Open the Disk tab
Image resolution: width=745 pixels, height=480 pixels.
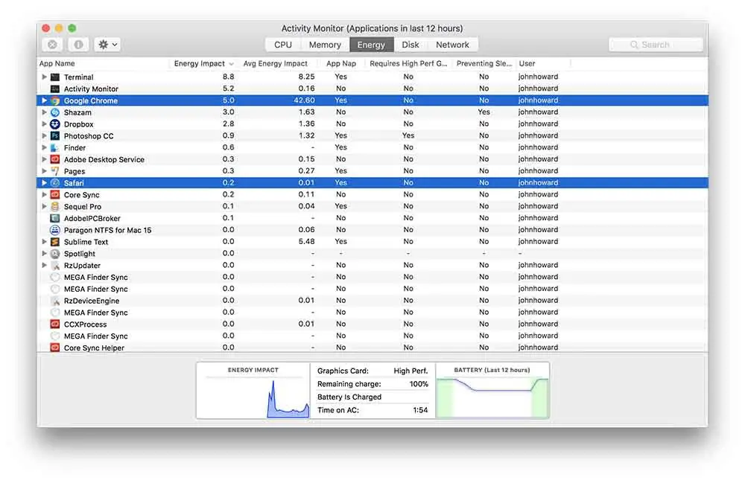tap(410, 45)
